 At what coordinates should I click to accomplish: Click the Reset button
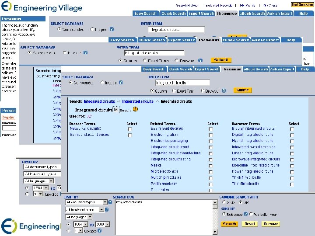(x=249, y=224)
